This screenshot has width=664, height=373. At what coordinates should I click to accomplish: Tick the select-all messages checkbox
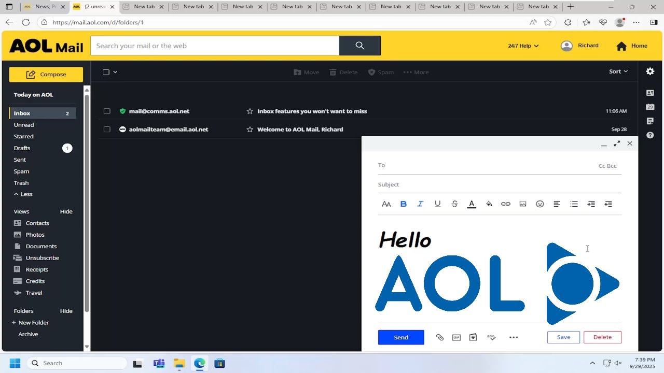pyautogui.click(x=106, y=72)
